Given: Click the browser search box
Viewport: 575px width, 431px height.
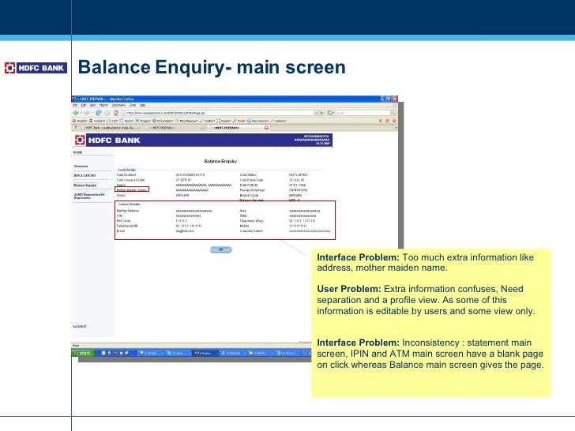Looking at the screenshot, I should (x=363, y=113).
